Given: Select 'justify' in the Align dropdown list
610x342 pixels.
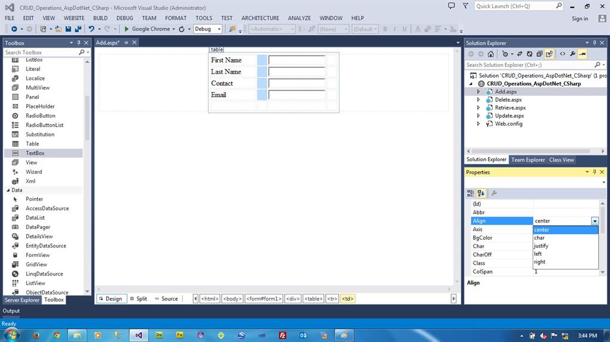Looking at the screenshot, I should coord(565,246).
